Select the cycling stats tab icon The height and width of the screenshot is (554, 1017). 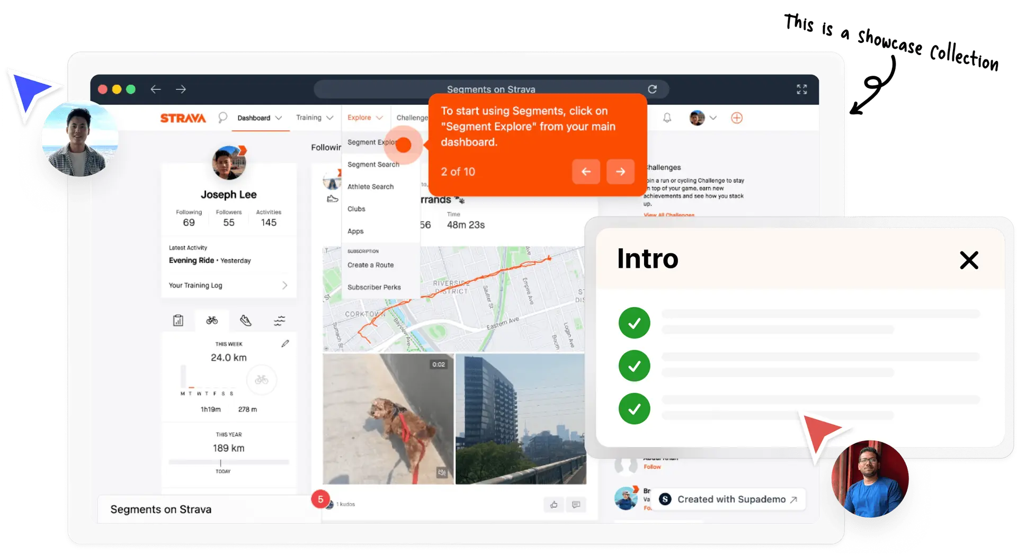212,320
